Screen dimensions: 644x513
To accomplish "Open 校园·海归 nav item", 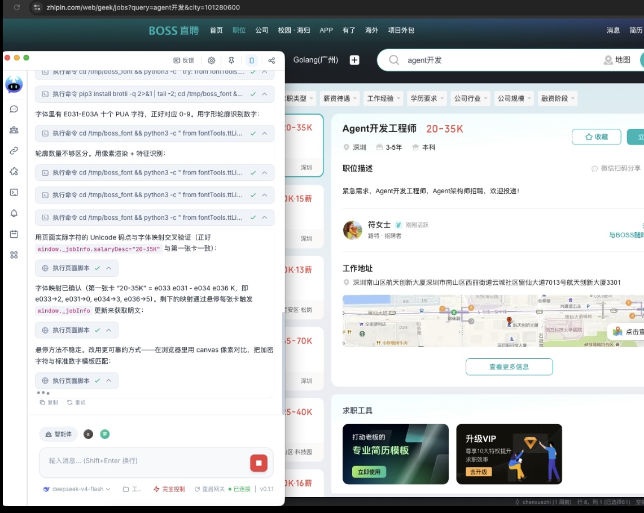I will pyautogui.click(x=294, y=30).
